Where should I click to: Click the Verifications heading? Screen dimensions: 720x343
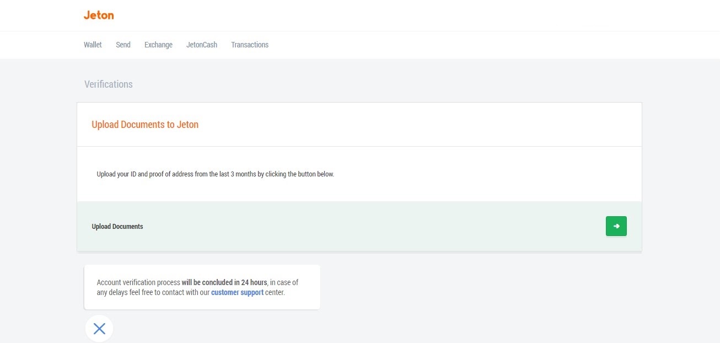coord(109,84)
